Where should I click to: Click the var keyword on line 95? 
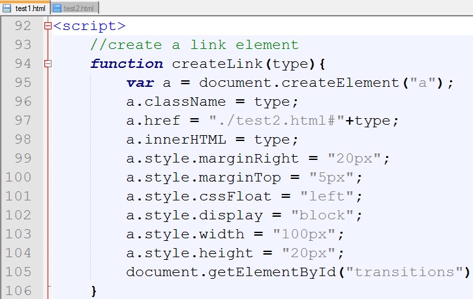(140, 83)
